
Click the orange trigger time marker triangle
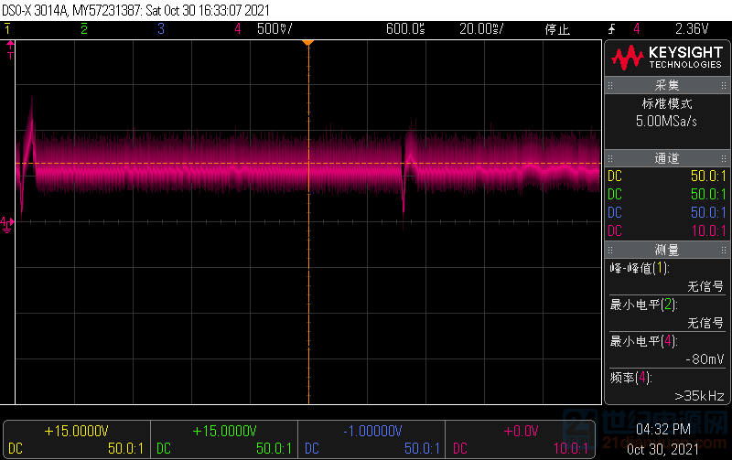click(307, 43)
